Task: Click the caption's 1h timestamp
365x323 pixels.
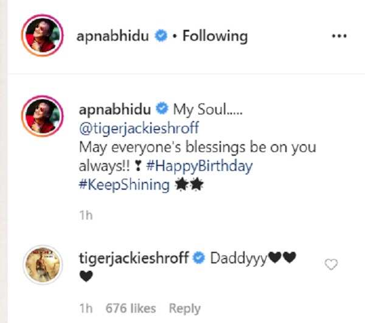Action: 85,215
